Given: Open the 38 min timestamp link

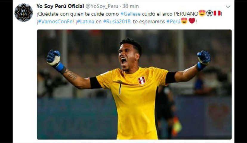Looking at the screenshot, I should pyautogui.click(x=131, y=6).
